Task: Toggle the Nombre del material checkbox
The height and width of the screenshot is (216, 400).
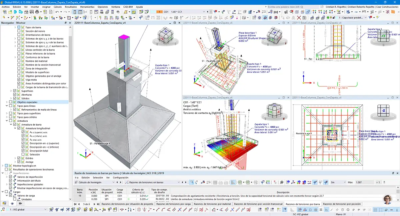Action: coord(19,61)
